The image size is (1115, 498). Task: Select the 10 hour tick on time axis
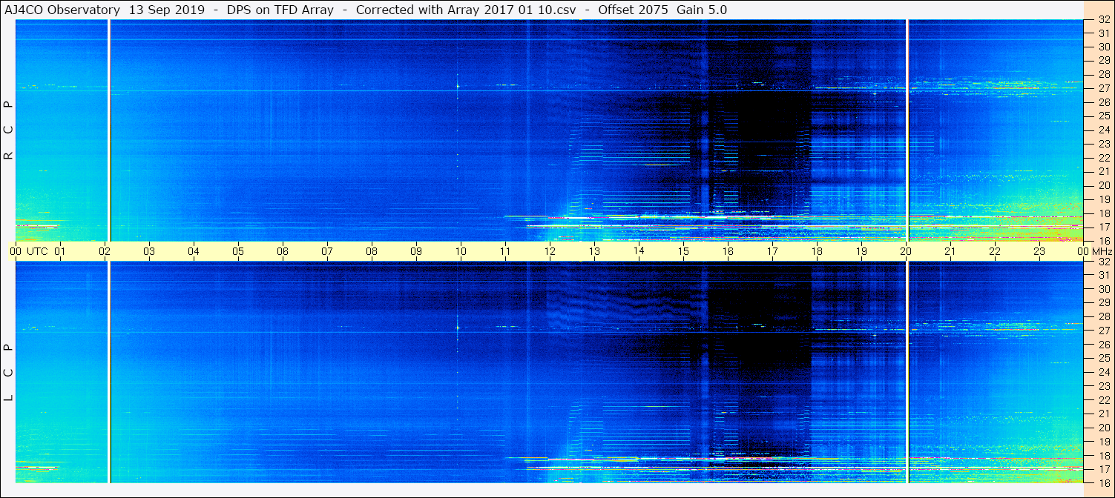461,251
